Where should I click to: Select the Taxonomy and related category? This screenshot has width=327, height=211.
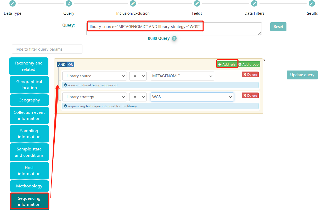tap(29, 66)
